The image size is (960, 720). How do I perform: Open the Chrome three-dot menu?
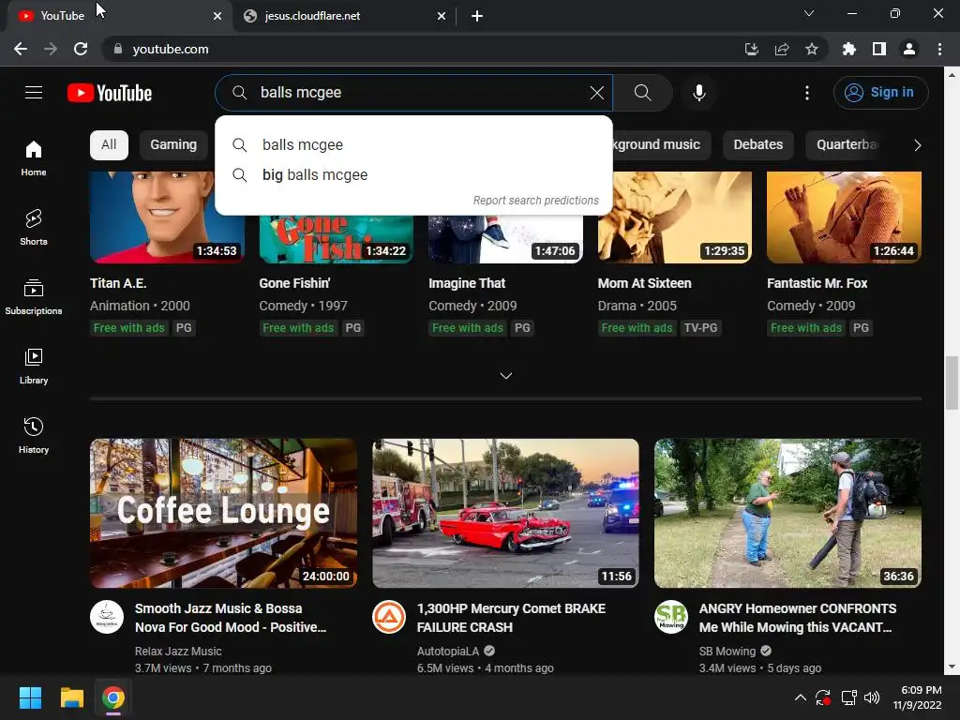click(x=939, y=49)
